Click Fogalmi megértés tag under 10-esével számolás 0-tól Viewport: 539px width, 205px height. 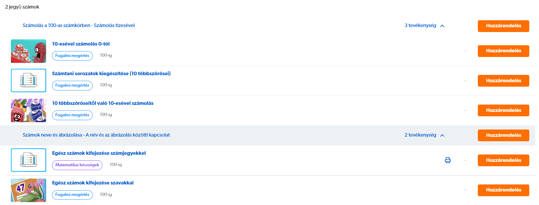pos(72,56)
